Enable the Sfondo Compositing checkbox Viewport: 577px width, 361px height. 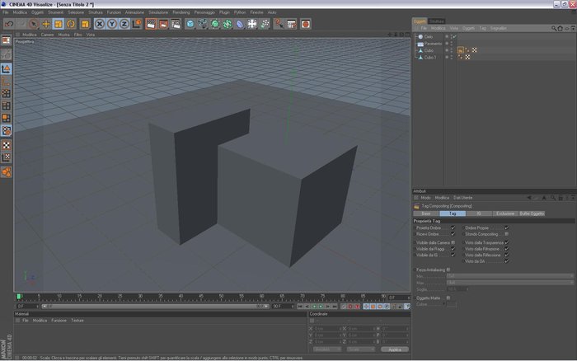(506, 234)
